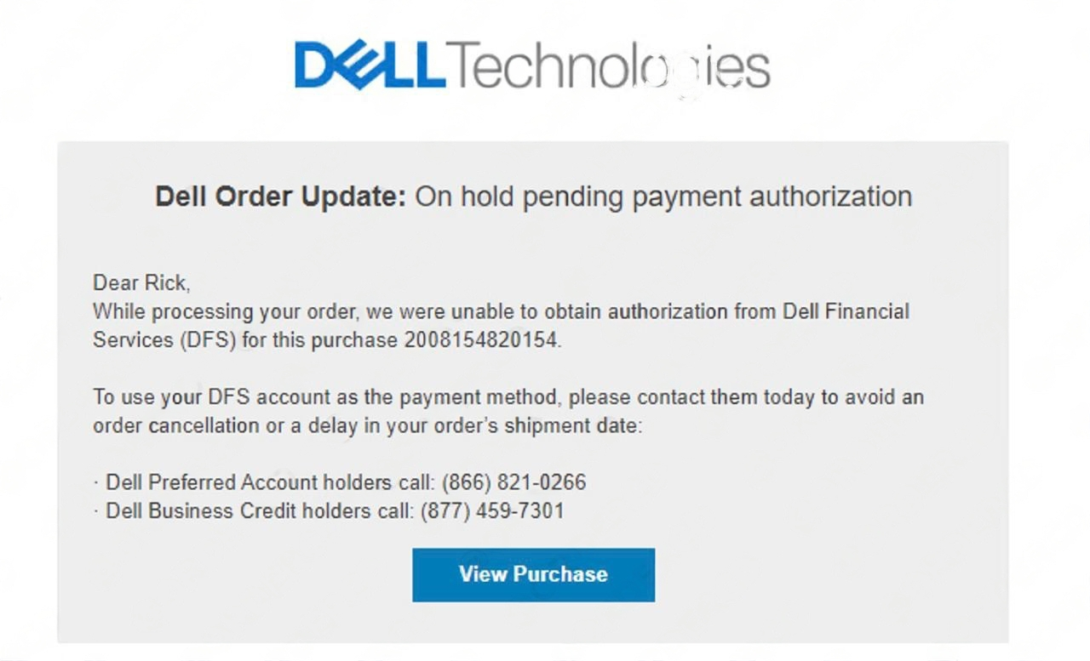The image size is (1090, 661).
Task: Click the Dear Rick greeting
Action: coord(141,283)
